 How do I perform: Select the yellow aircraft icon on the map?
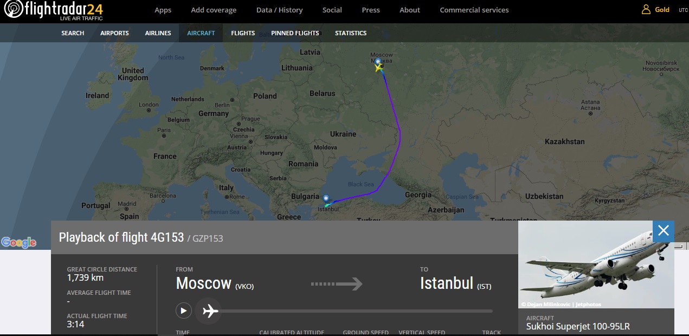pyautogui.click(x=378, y=68)
